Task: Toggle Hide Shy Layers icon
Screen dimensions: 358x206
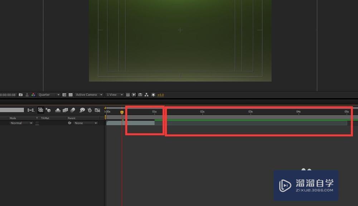Action: (58, 110)
